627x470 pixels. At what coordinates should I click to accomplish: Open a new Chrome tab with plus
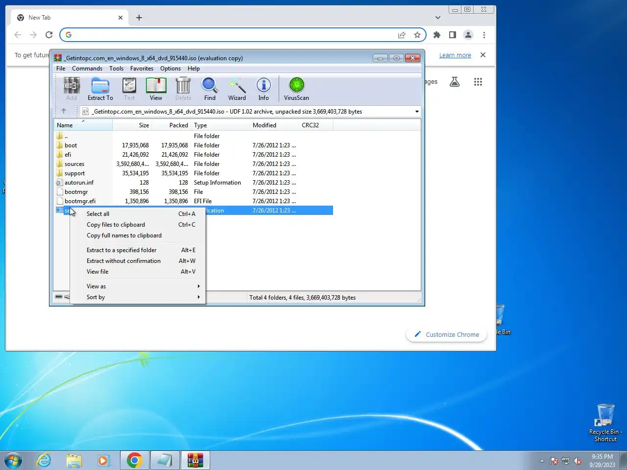point(139,18)
